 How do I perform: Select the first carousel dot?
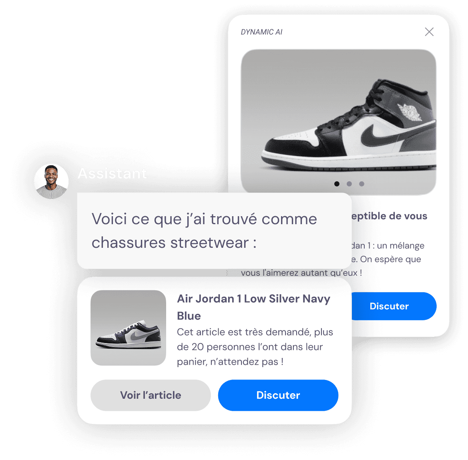pos(337,184)
